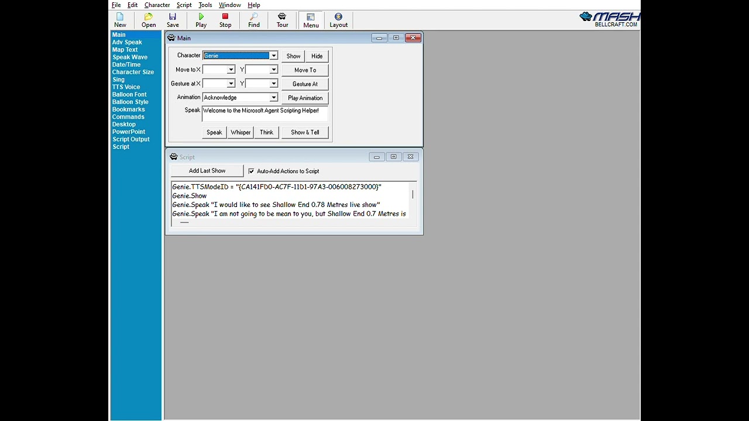This screenshot has height=421, width=749.
Task: Click the Speak text input field
Action: coord(264,114)
